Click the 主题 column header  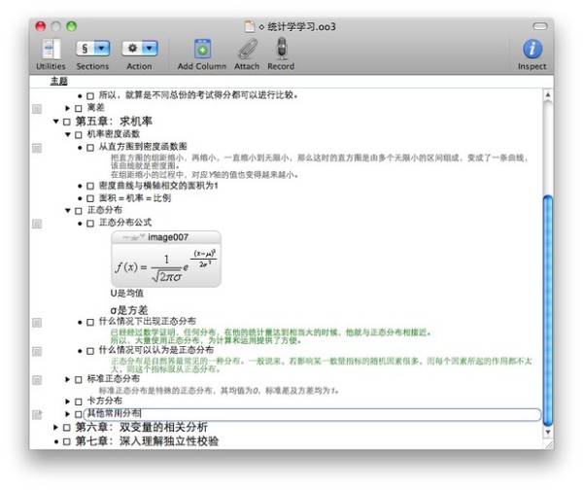(58, 81)
